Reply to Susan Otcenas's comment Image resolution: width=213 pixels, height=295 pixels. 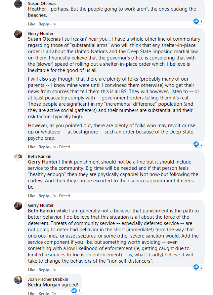click(x=44, y=24)
